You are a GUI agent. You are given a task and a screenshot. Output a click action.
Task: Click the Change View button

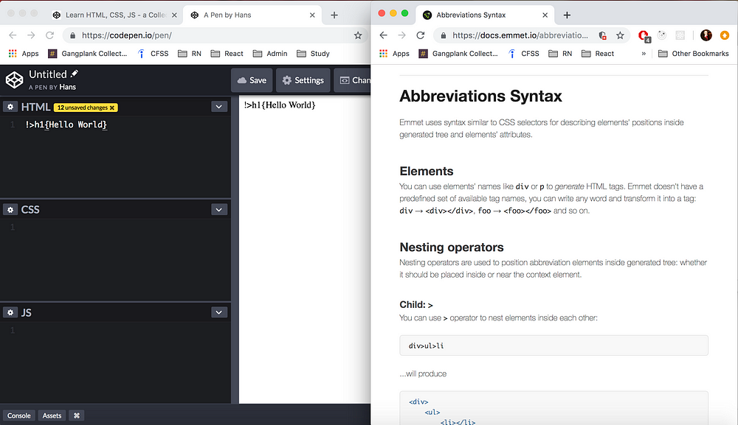pyautogui.click(x=353, y=80)
